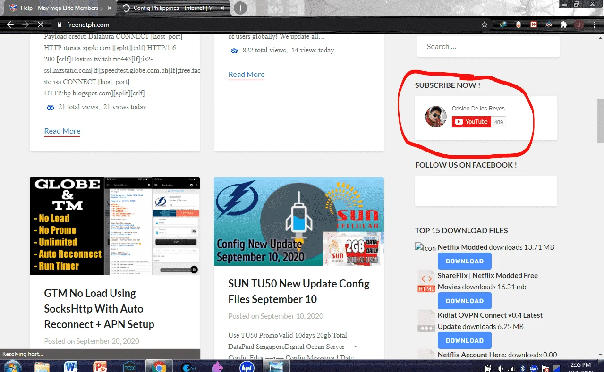Click the Search field in sidebar
Image resolution: width=604 pixels, height=372 pixels.
488,46
